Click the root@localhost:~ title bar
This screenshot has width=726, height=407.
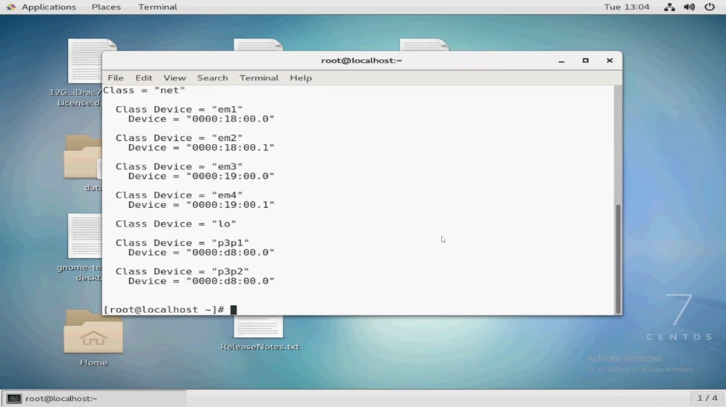(362, 60)
